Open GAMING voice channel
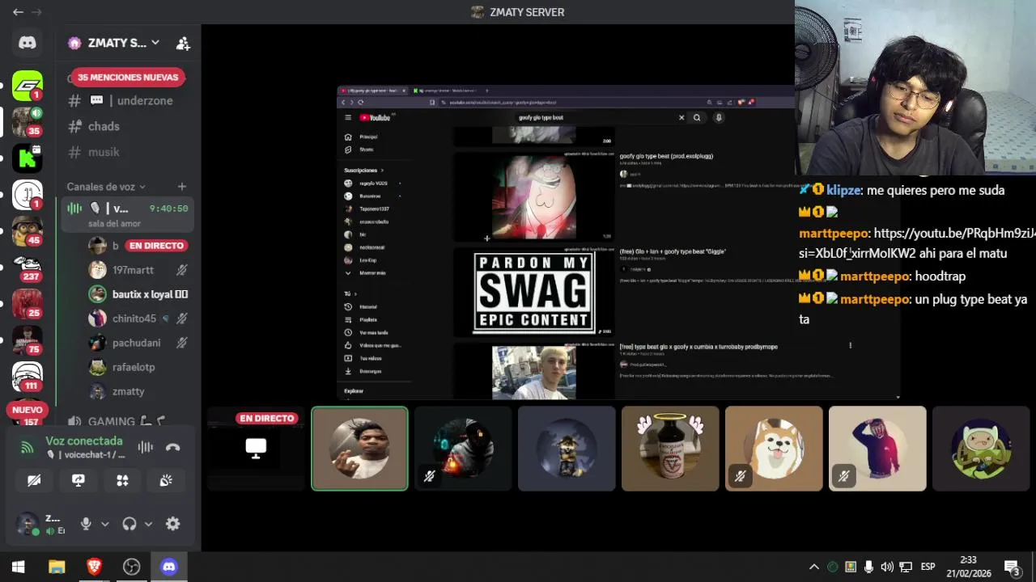 click(x=127, y=420)
